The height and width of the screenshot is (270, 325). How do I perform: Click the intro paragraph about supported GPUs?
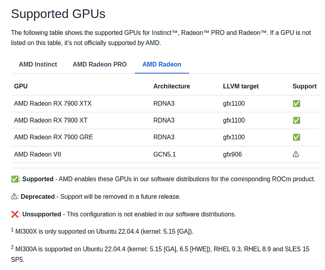pyautogui.click(x=161, y=37)
